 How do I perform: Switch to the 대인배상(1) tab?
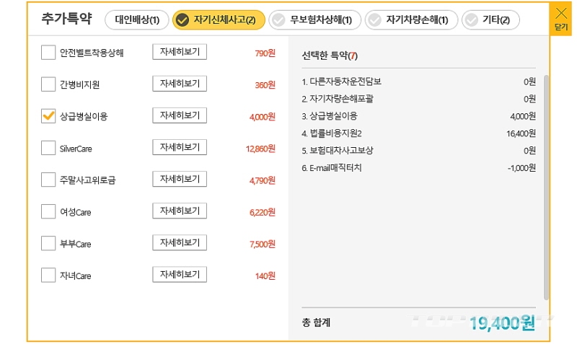[137, 20]
